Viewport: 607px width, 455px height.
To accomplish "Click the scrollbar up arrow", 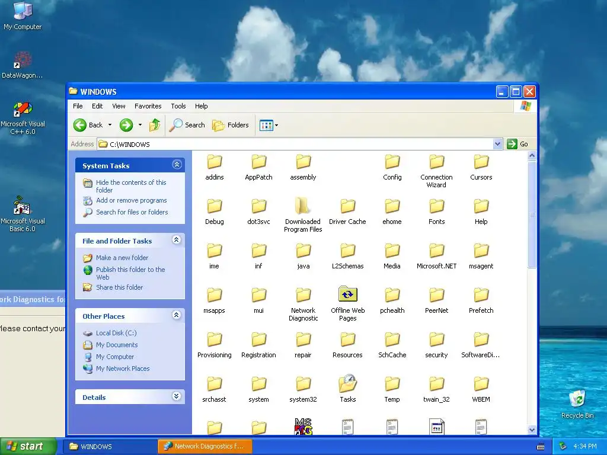I will pos(532,156).
